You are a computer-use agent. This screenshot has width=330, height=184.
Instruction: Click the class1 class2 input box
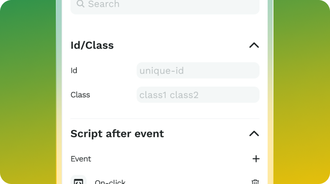[198, 95]
